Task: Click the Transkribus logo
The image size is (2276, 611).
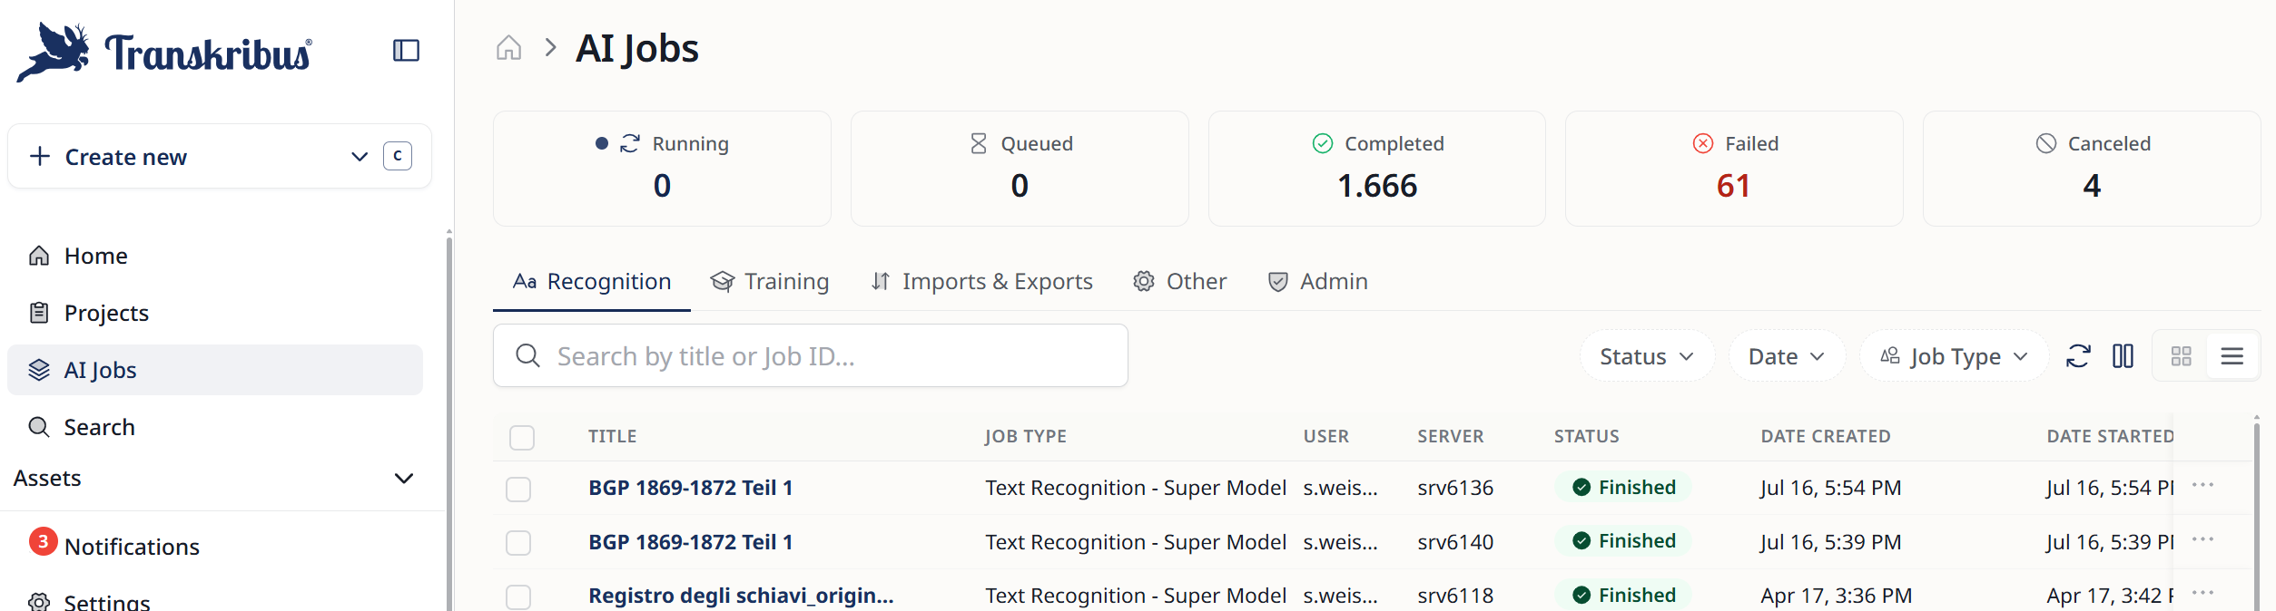Action: pyautogui.click(x=165, y=52)
